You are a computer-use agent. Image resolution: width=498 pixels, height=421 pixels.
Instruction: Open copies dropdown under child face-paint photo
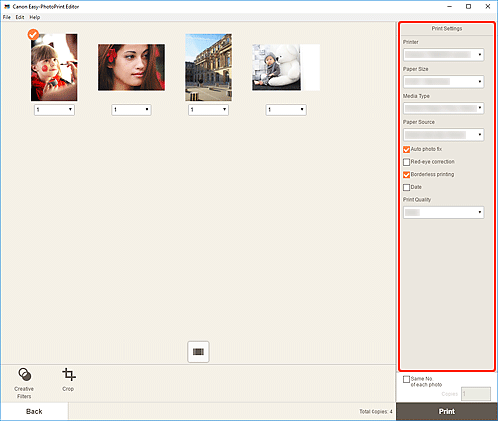coord(54,109)
